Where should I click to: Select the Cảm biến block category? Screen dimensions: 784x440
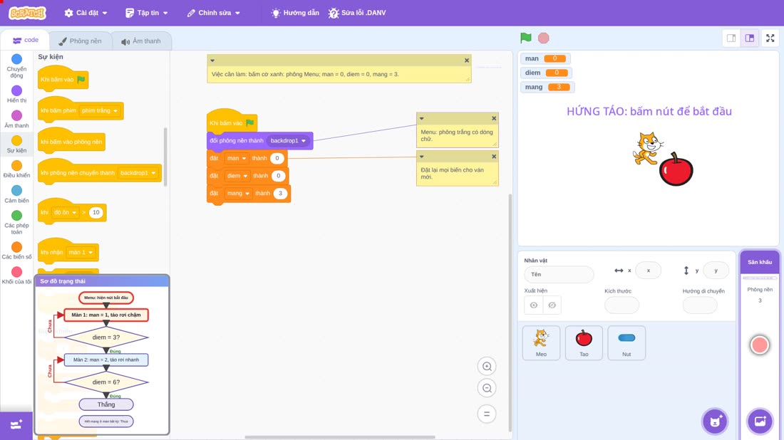click(x=16, y=194)
